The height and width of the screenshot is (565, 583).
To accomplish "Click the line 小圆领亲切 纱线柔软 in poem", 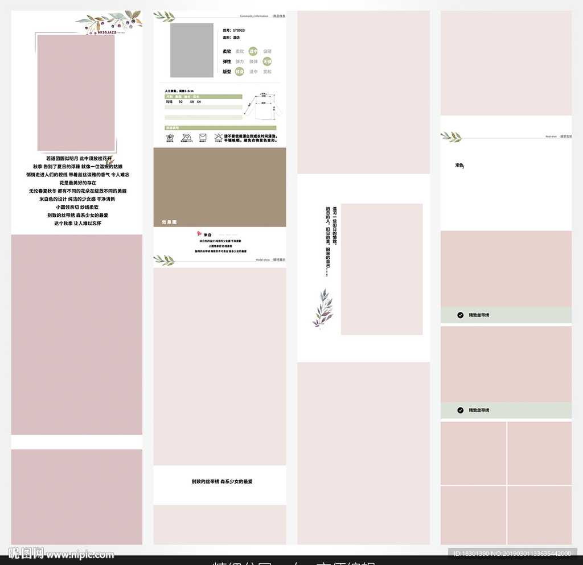I will (77, 207).
